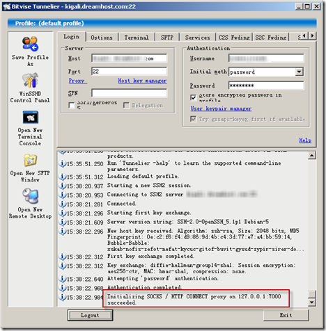
Task: Open the Proxy link
Action: click(77, 81)
